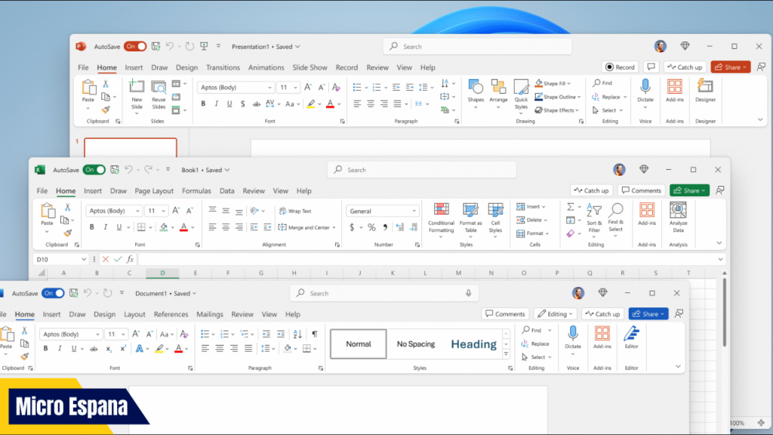The width and height of the screenshot is (773, 435).
Task: Open Mailings tab in Word
Action: click(x=210, y=314)
